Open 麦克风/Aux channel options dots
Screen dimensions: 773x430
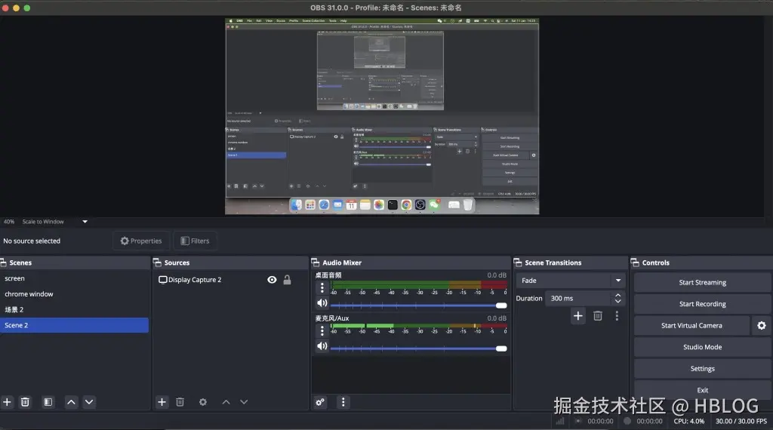click(322, 331)
